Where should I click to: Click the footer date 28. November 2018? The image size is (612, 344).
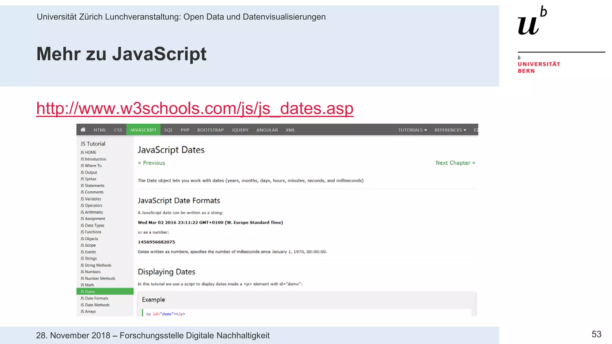[x=73, y=335]
